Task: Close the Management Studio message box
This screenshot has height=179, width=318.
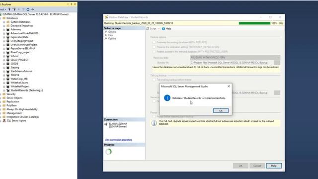Action: coord(229,86)
